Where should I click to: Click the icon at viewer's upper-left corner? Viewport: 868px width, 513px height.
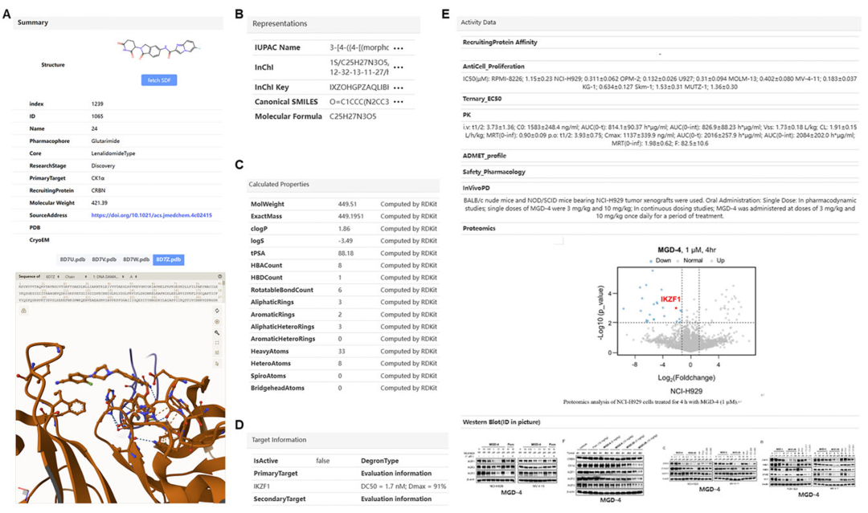[x=24, y=311]
